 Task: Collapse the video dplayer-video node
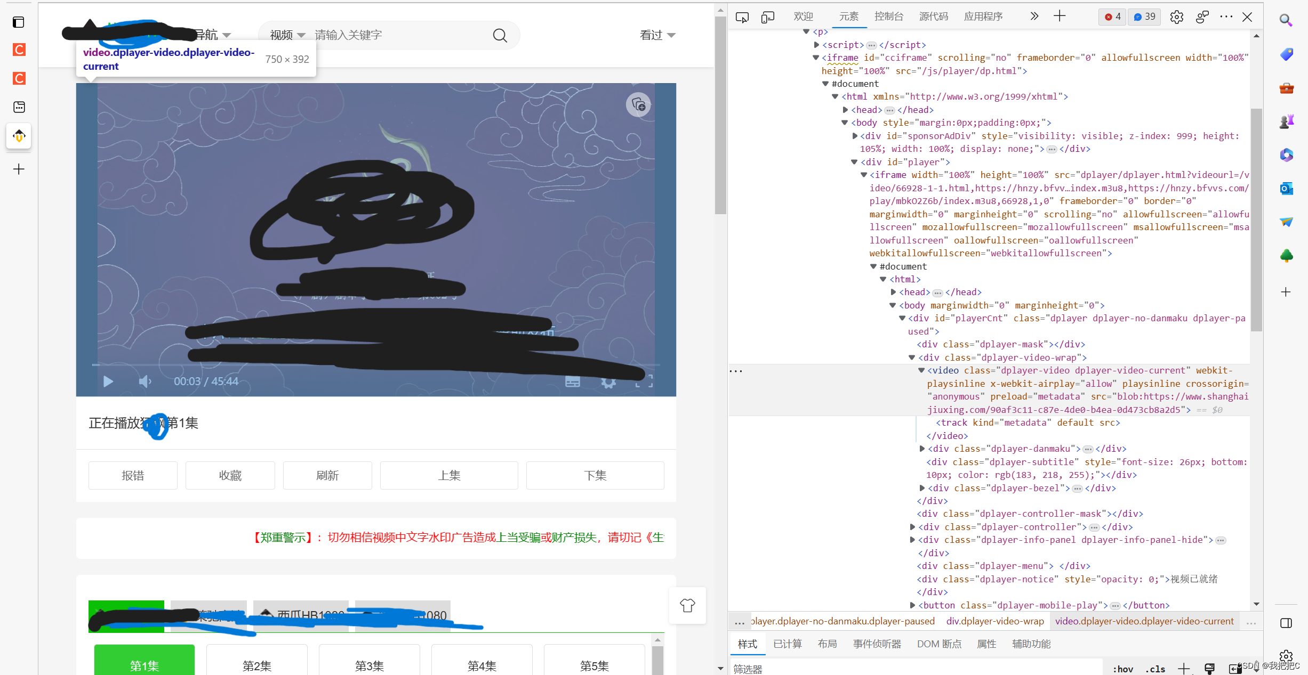pos(921,370)
